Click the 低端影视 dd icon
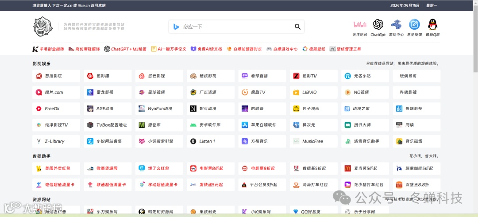Screen dimensions: 478x217 [399, 108]
